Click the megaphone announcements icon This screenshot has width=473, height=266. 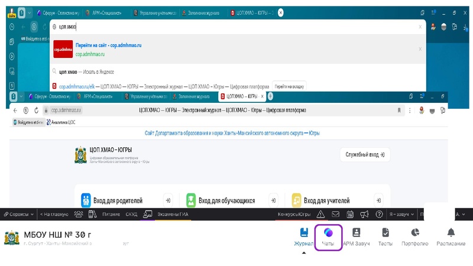tap(364, 214)
